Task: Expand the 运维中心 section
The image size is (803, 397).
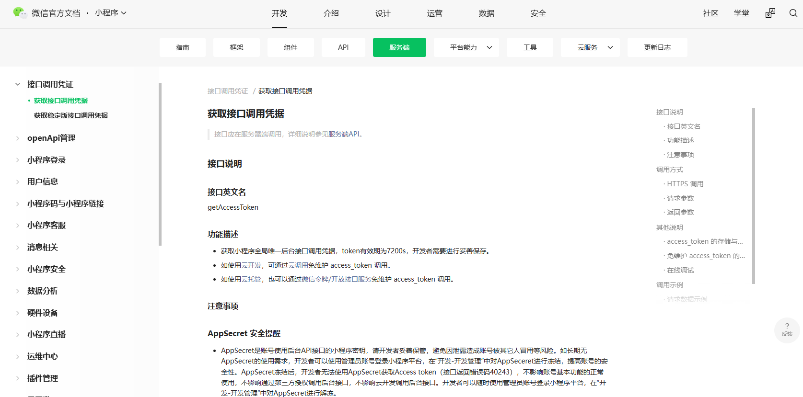Action: (x=18, y=356)
